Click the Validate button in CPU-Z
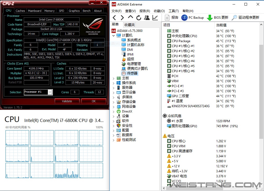Screen dimensions: 264x191 [67, 101]
